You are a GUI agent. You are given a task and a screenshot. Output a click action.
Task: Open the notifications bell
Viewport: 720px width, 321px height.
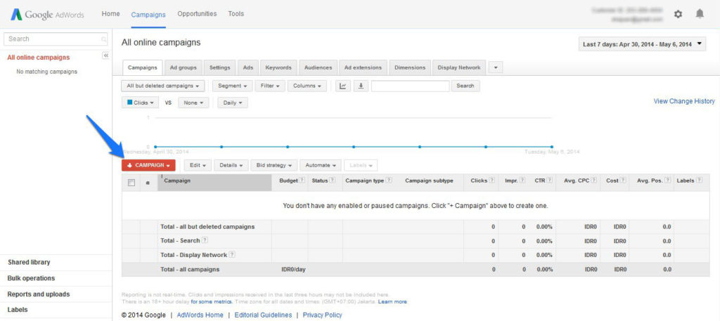[x=699, y=14]
